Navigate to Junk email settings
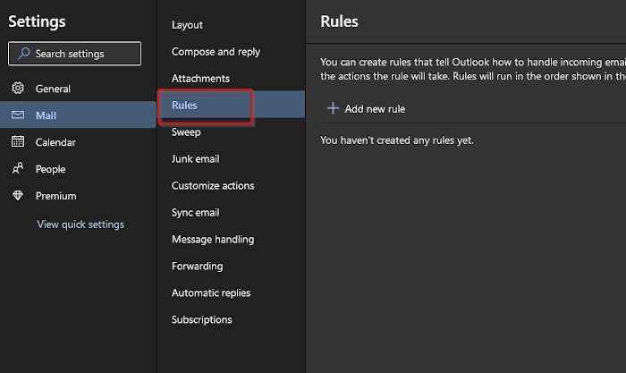Viewport: 626px width, 373px height. point(195,159)
